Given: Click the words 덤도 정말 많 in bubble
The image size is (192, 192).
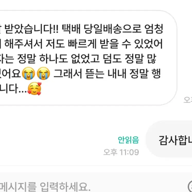Looking at the screenshot, I should 129,59.
